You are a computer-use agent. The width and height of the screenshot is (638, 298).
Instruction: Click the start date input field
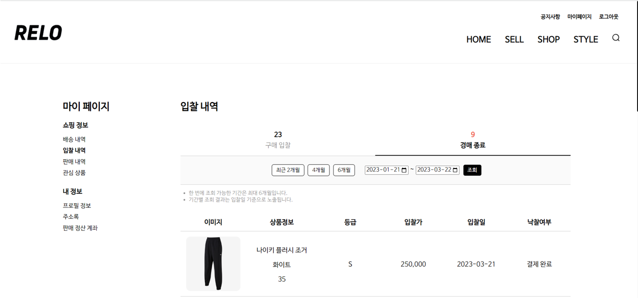pos(384,170)
